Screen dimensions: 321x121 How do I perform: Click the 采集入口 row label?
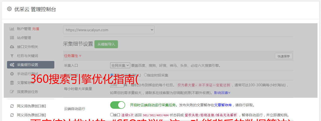pyautogui.click(x=71, y=65)
